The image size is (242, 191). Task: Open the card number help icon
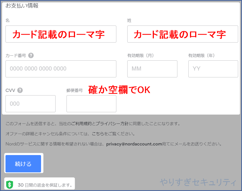(31, 55)
